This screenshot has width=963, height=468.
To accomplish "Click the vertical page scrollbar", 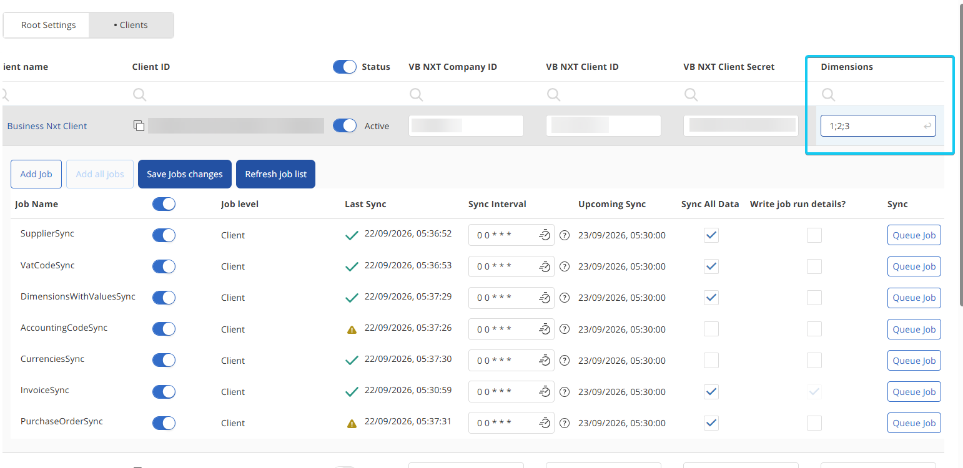I will point(961,156).
